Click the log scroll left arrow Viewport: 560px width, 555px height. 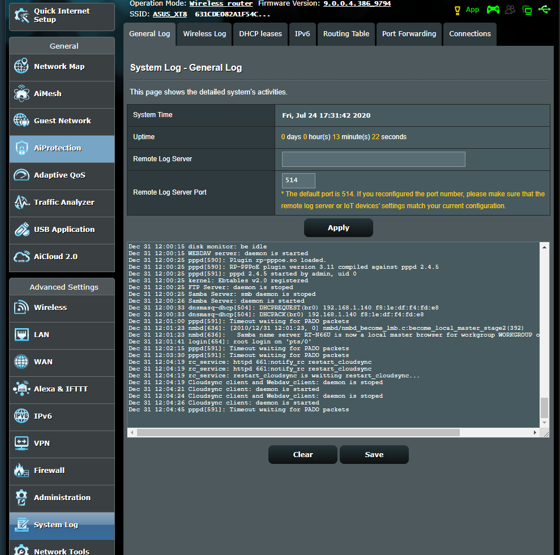point(132,433)
